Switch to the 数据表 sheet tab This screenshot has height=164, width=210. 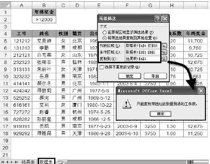[46, 162]
